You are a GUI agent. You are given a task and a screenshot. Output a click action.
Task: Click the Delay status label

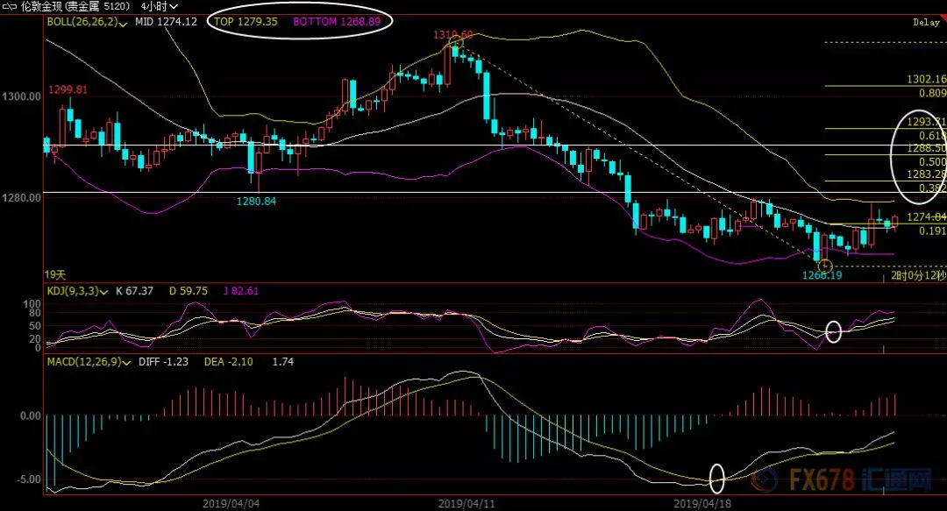point(925,23)
